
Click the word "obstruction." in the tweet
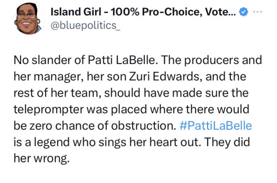144,126
